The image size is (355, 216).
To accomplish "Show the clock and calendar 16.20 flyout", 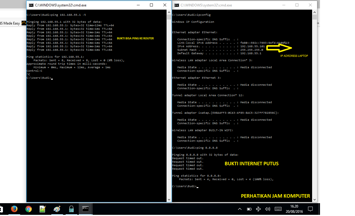I will (x=294, y=209).
